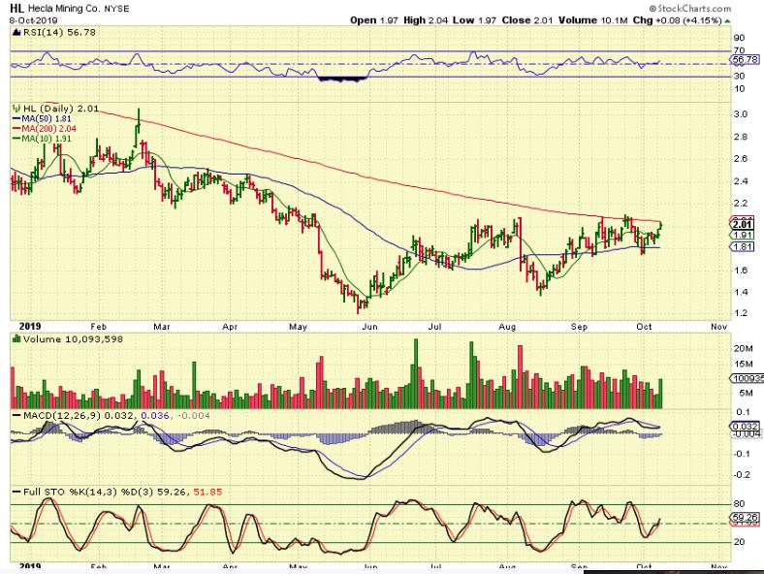Select the green MA(10) legend line marker
764x574 pixels.
click(x=16, y=139)
